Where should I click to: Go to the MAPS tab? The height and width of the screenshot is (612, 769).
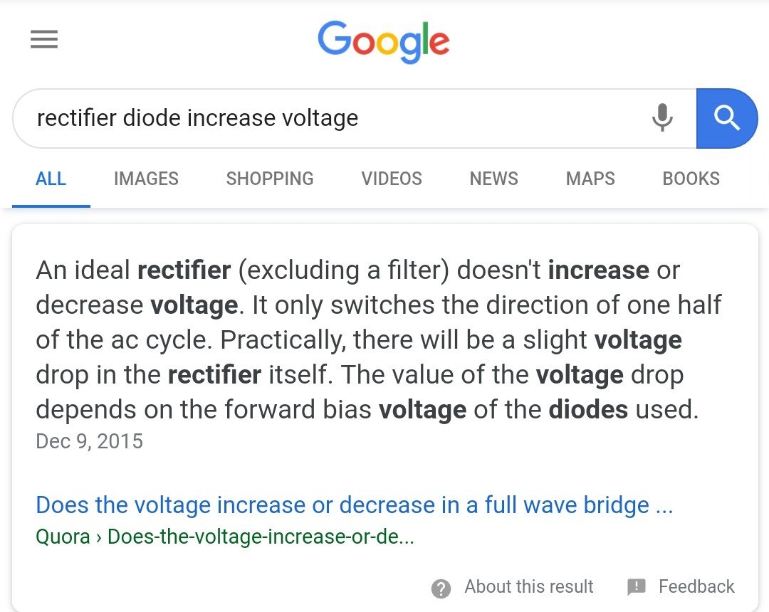click(590, 179)
